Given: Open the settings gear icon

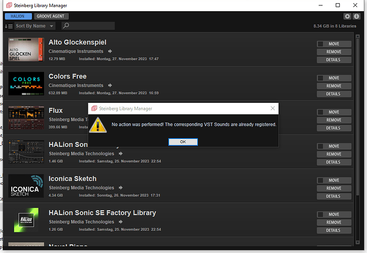Looking at the screenshot, I should coord(347,16).
